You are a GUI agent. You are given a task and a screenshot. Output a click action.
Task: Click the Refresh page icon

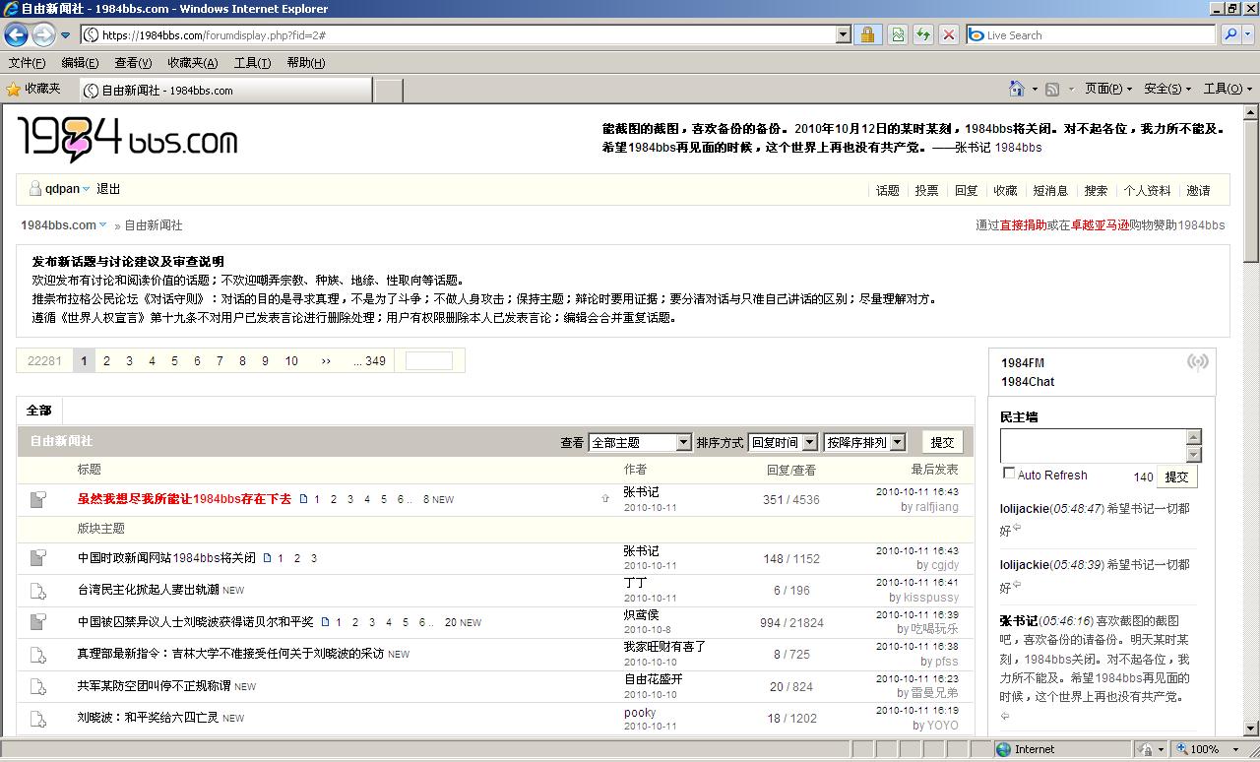(922, 34)
